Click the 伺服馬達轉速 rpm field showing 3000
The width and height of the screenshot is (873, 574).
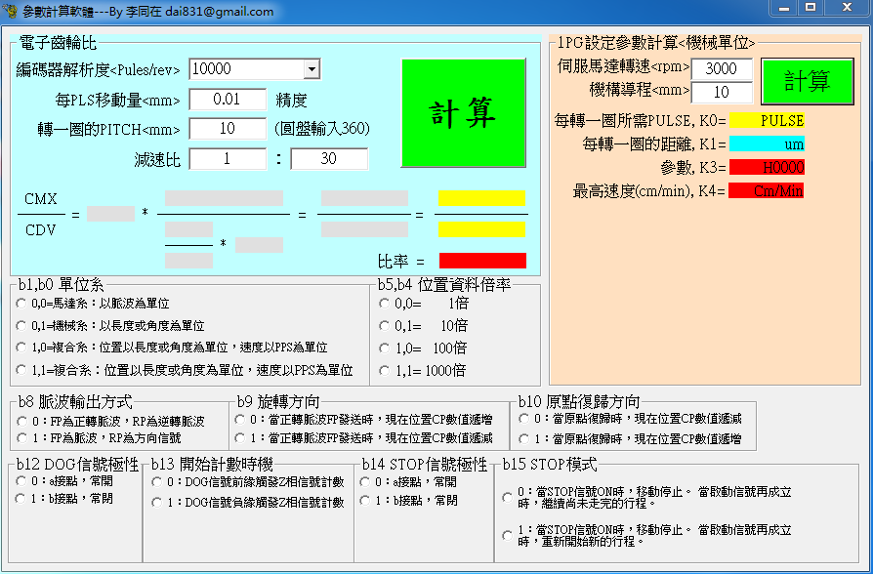pos(722,69)
